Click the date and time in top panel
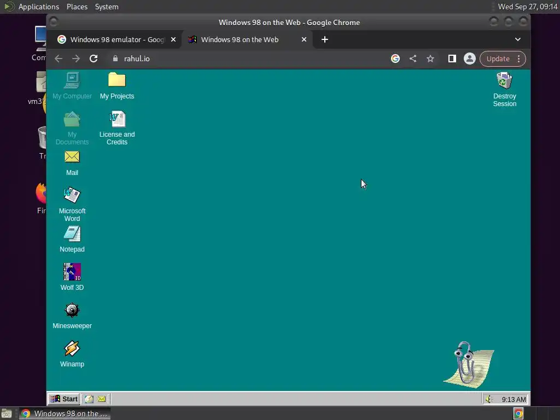Image resolution: width=560 pixels, height=420 pixels. 528,7
